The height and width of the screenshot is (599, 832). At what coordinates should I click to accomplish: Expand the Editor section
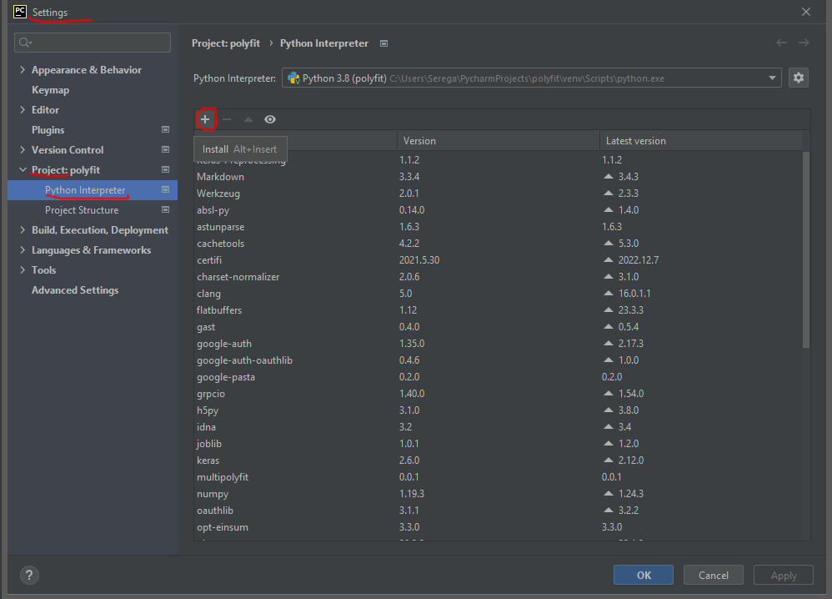pos(23,109)
